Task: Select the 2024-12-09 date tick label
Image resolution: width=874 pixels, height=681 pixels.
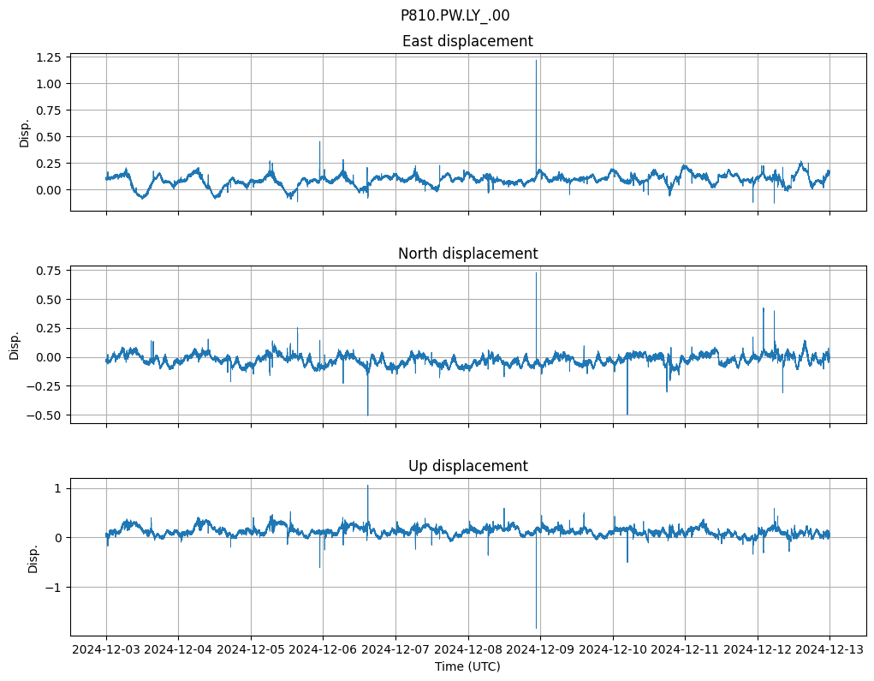Action: tap(540, 650)
